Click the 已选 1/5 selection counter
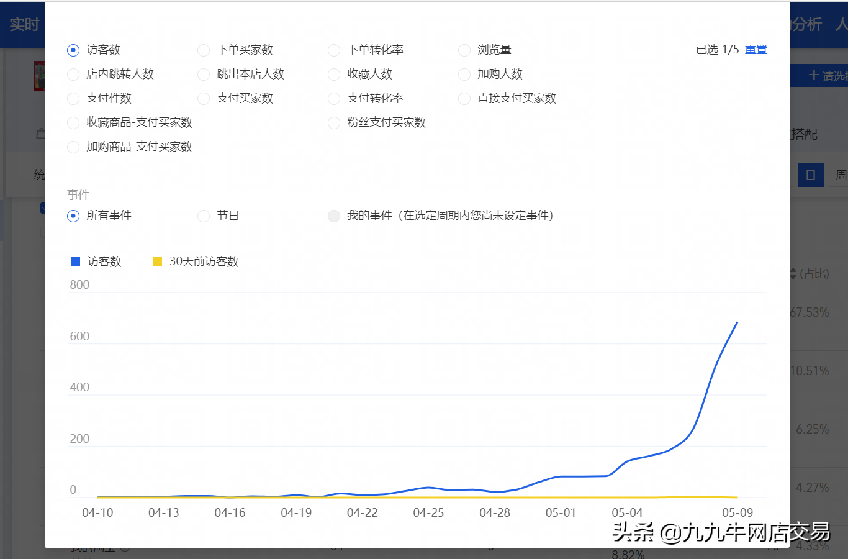The height and width of the screenshot is (559, 848). click(718, 50)
